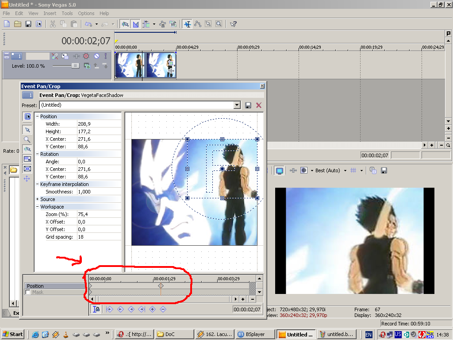Click the save preset floppy icon

(x=248, y=105)
